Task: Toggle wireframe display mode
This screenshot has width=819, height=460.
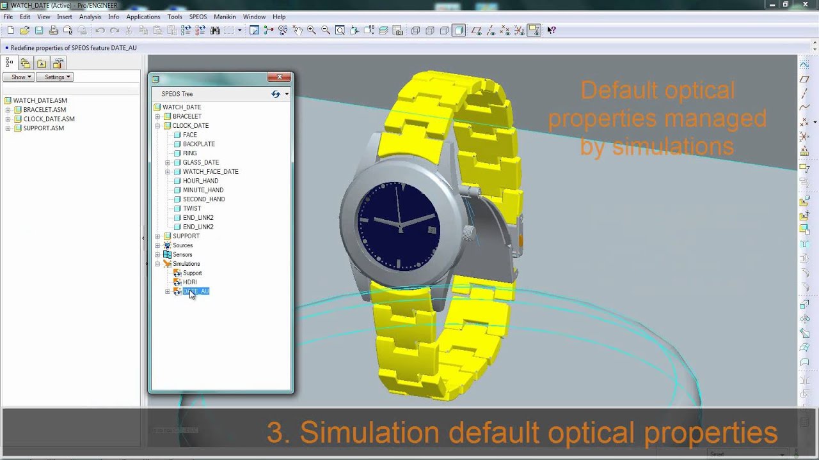Action: tap(415, 30)
